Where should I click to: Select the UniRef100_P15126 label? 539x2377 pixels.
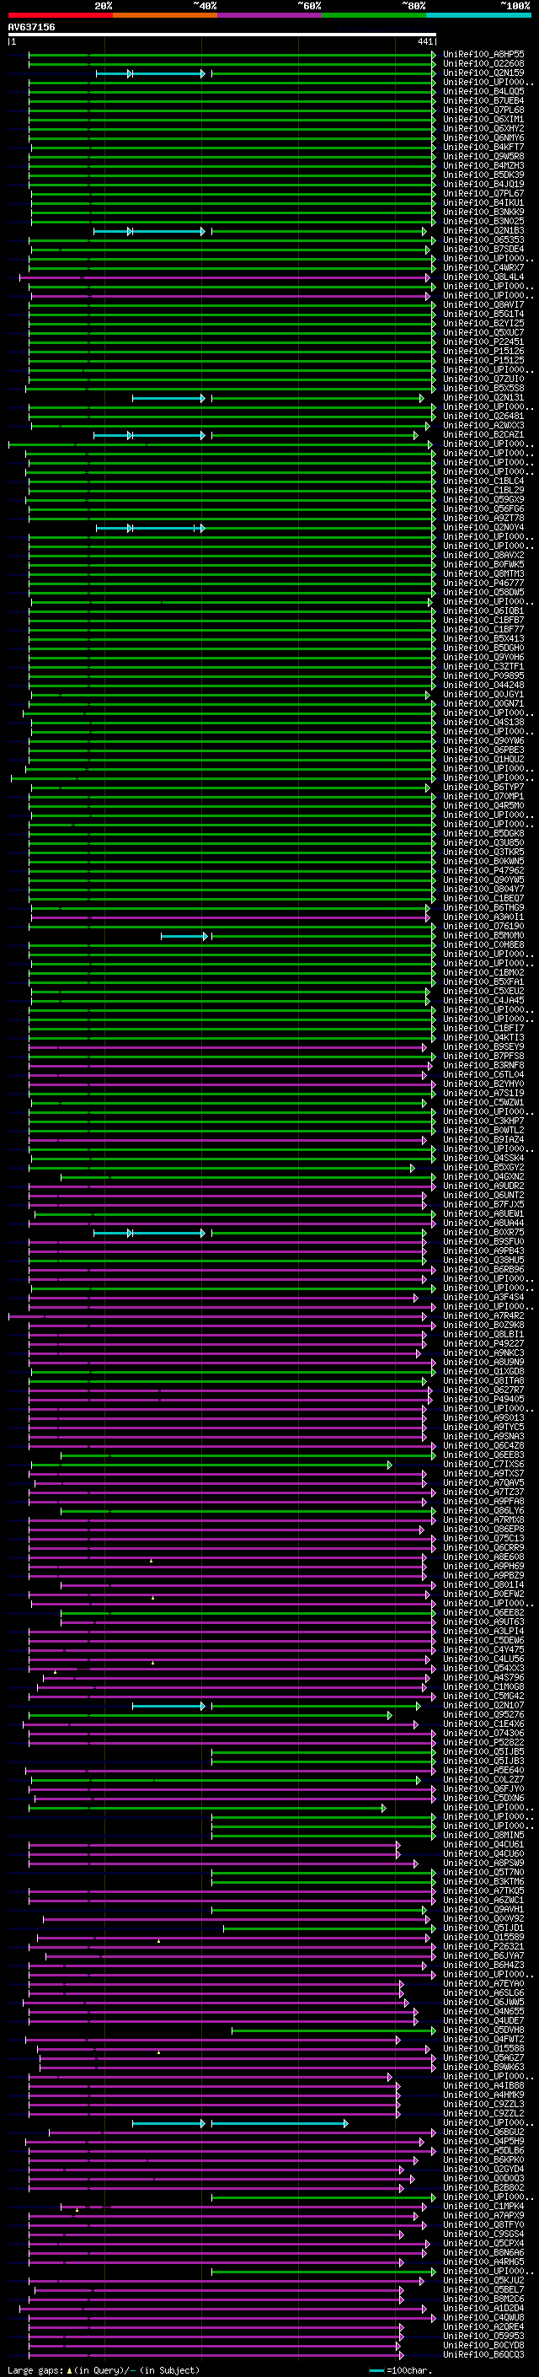tap(483, 351)
